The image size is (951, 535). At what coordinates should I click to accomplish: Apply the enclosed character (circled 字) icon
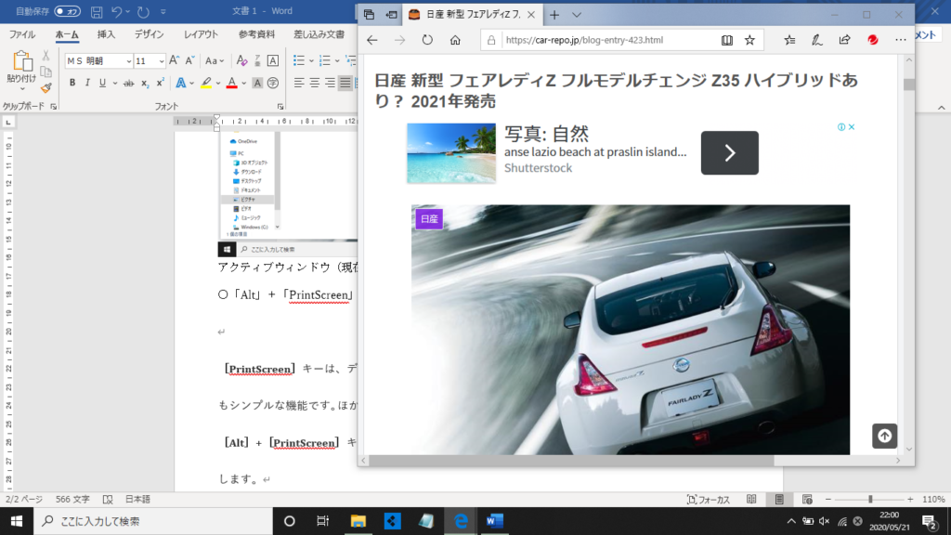(273, 83)
